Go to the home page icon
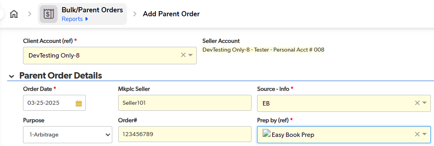The width and height of the screenshot is (434, 146). 14,14
